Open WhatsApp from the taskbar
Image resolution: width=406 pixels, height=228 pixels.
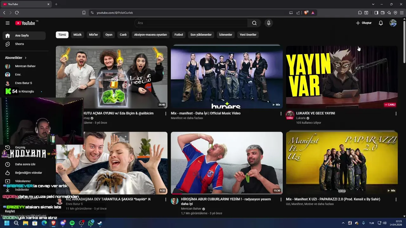(91, 223)
